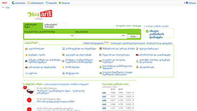Click the USD currency row label
Screen dimensions: 197x111
[x=104, y=93]
